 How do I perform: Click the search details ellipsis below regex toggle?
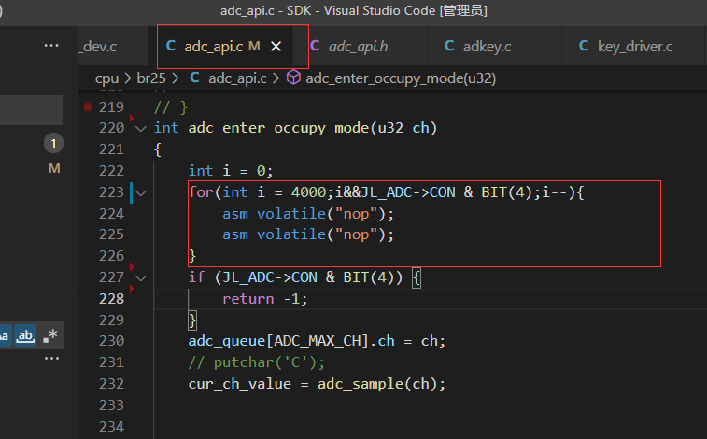pyautogui.click(x=51, y=359)
